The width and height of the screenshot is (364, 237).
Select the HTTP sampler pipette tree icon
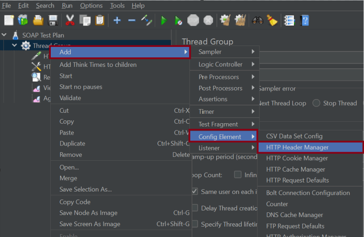click(x=36, y=56)
